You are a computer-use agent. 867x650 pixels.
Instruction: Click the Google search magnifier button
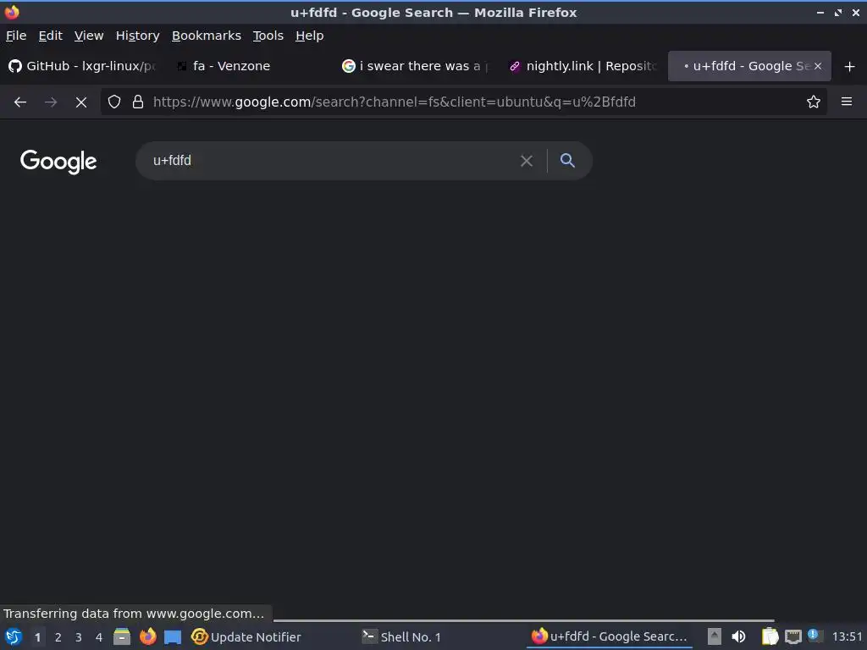coord(568,161)
